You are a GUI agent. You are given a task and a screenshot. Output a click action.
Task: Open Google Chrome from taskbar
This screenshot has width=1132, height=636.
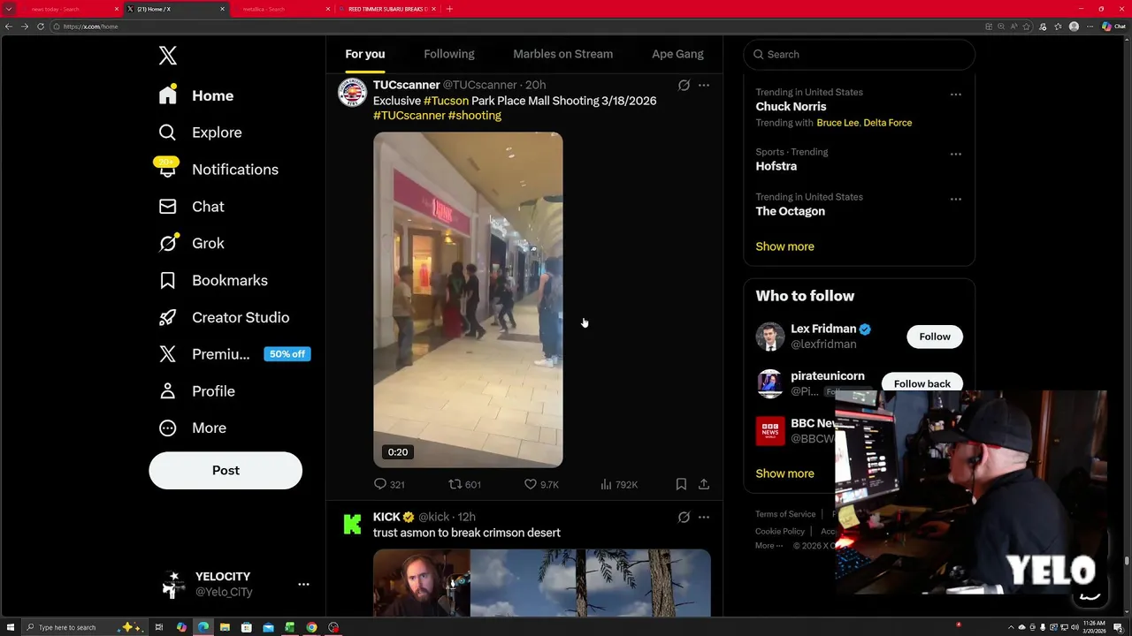point(311,627)
